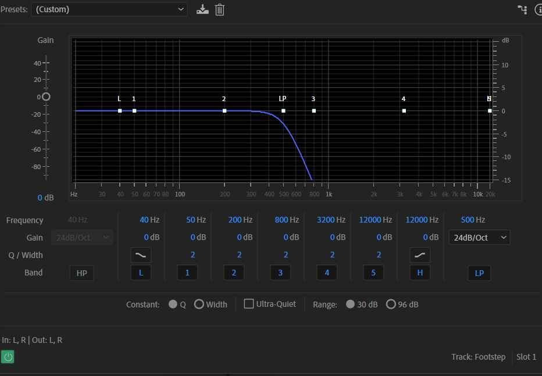Screen dimensions: 542x376
Task: Click the high shelf curve icon
Action: [420, 255]
